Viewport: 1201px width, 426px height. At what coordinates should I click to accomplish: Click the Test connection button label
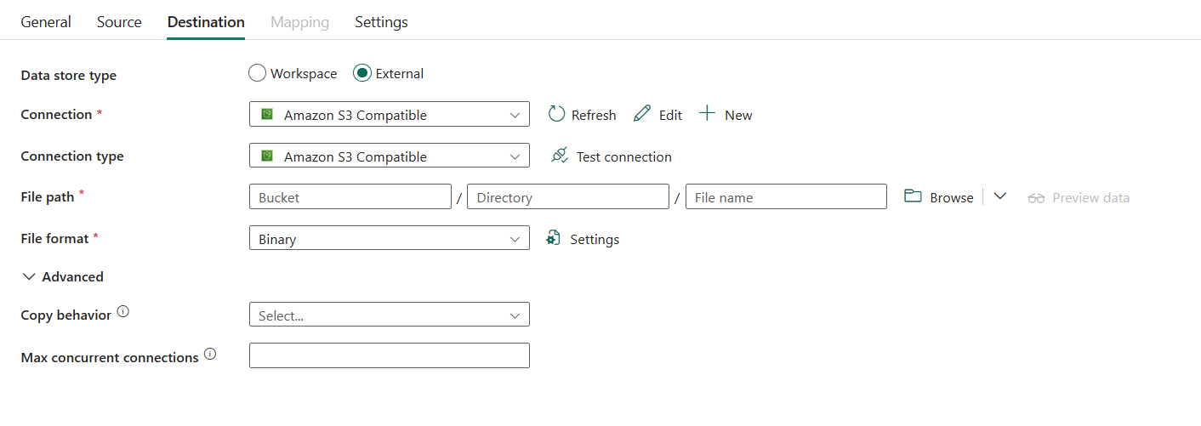[624, 156]
